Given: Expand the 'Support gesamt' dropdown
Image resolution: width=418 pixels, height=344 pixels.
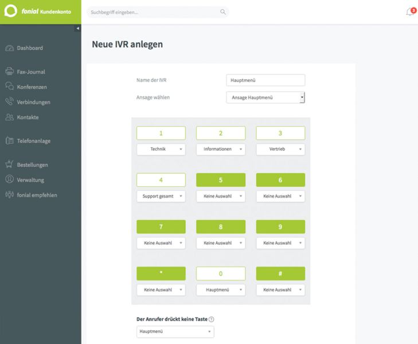Looking at the screenshot, I should (161, 196).
